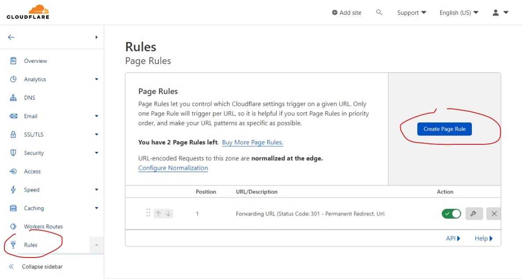Click the search magnifier icon
This screenshot has height=279, width=522.
[379, 12]
